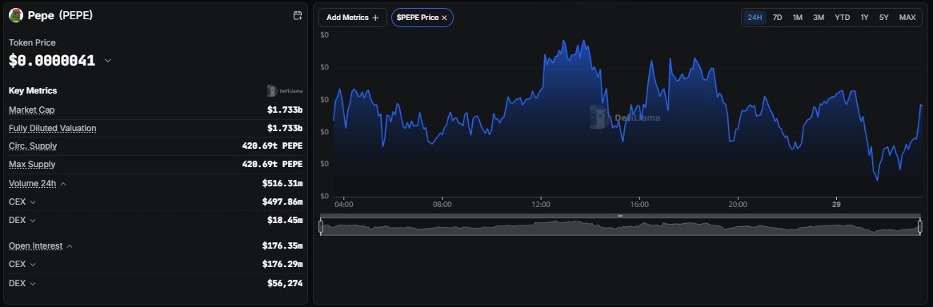Switch chart range to 24H
Viewport: 933px width, 307px height.
[x=755, y=18]
